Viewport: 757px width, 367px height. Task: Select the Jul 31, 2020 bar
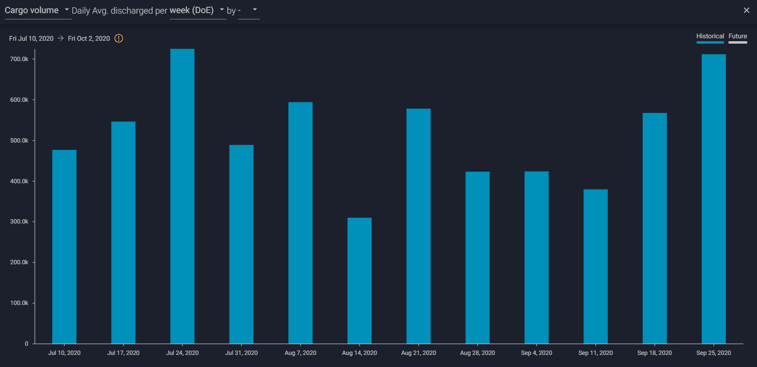click(241, 244)
